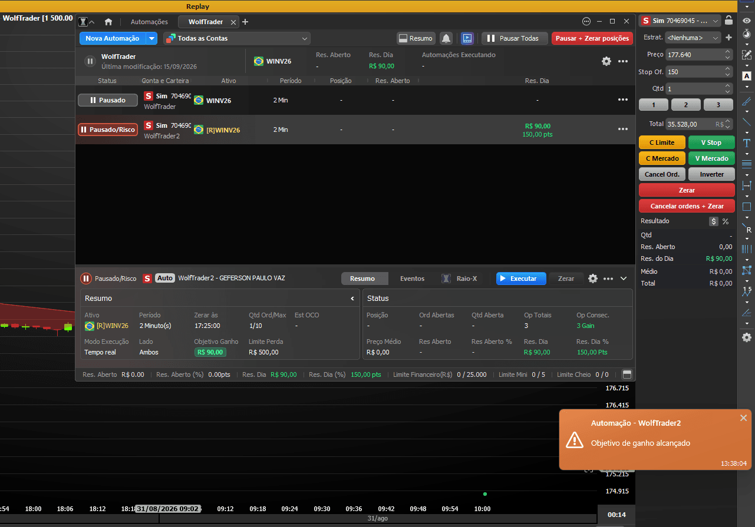The image size is (755, 527).
Task: Open the Eventos tab
Action: pyautogui.click(x=413, y=279)
